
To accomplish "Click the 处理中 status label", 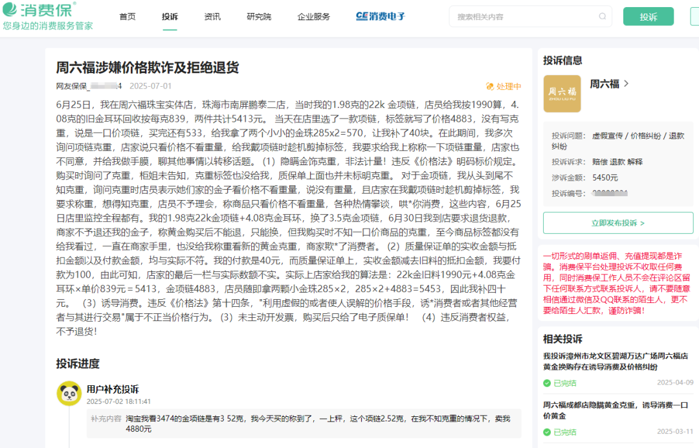I will click(509, 87).
